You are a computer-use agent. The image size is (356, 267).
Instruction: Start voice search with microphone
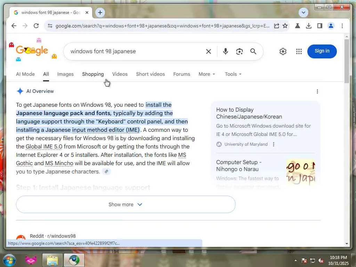(225, 51)
